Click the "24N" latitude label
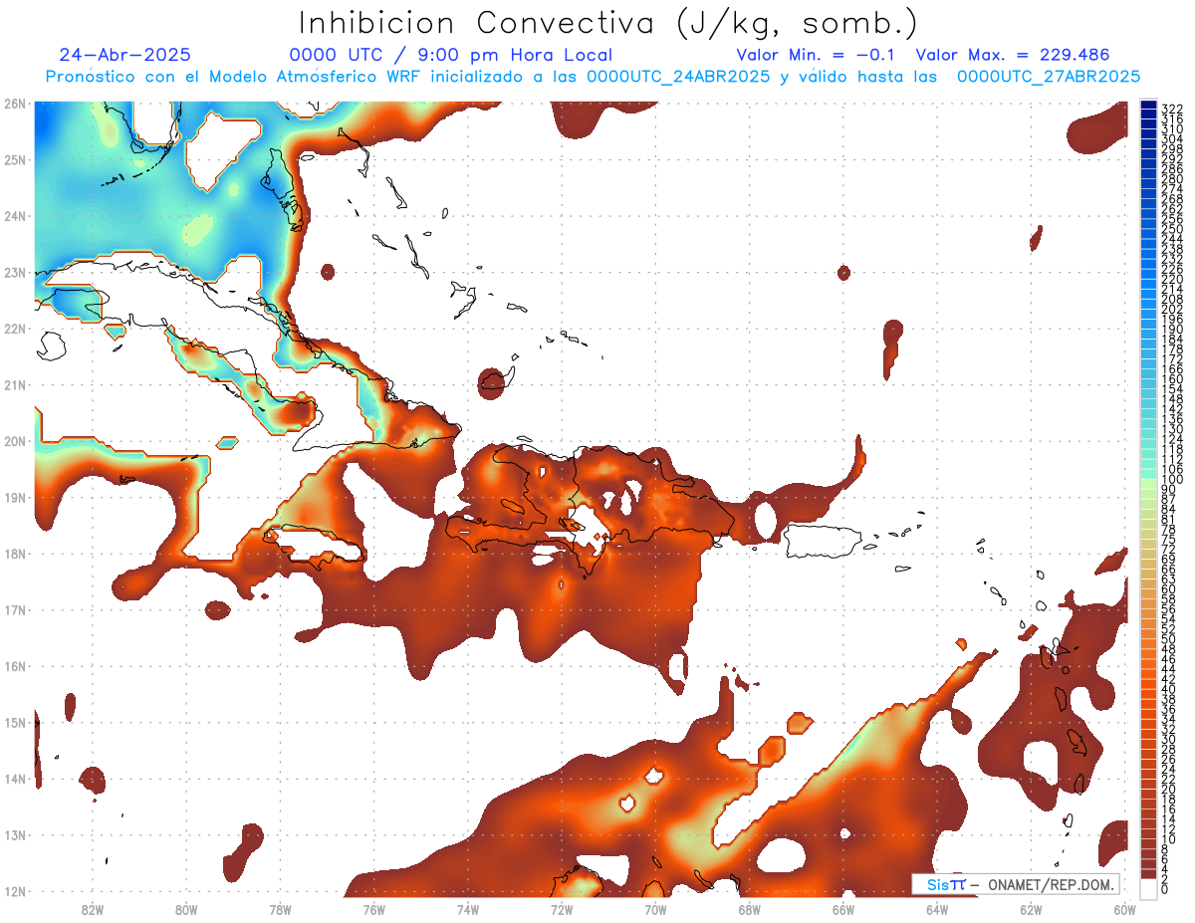 tap(15, 216)
